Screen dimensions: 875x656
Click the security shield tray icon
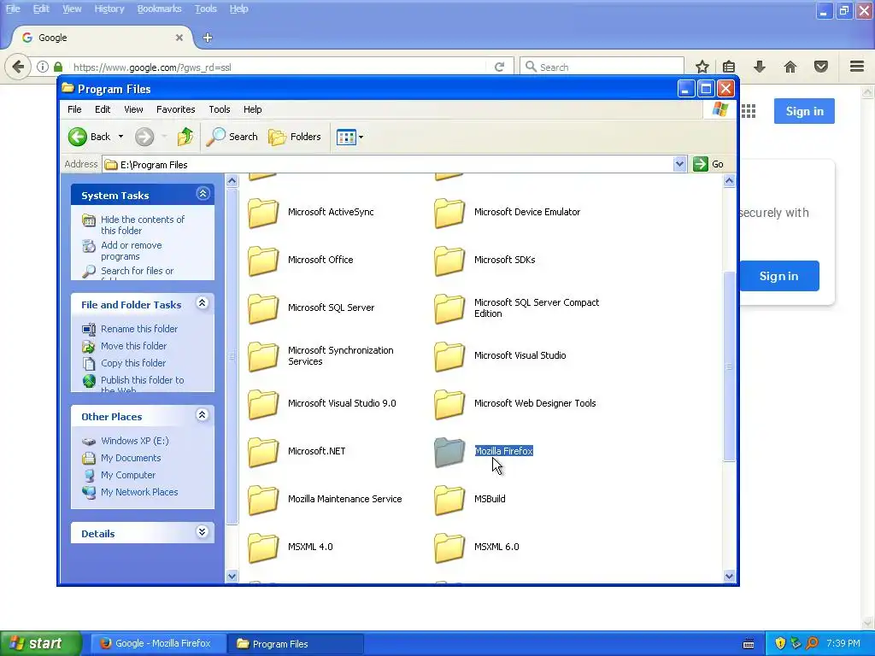tap(780, 644)
